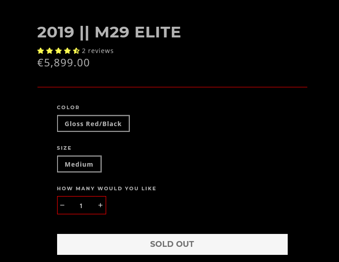The image size is (339, 262).
Task: Click 2019 in the product title
Action: [x=56, y=32]
